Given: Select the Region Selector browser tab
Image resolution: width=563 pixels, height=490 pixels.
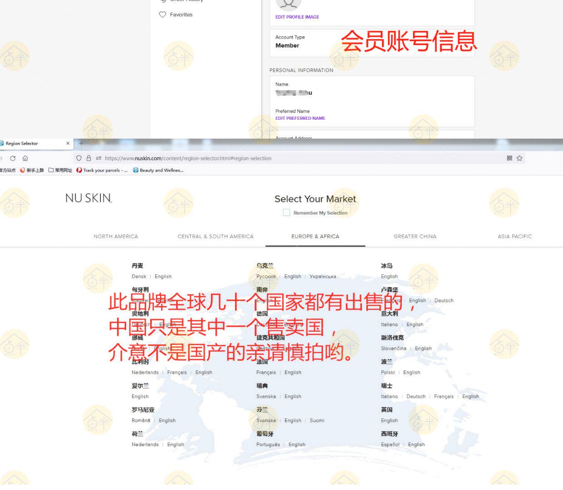Looking at the screenshot, I should pos(36,143).
